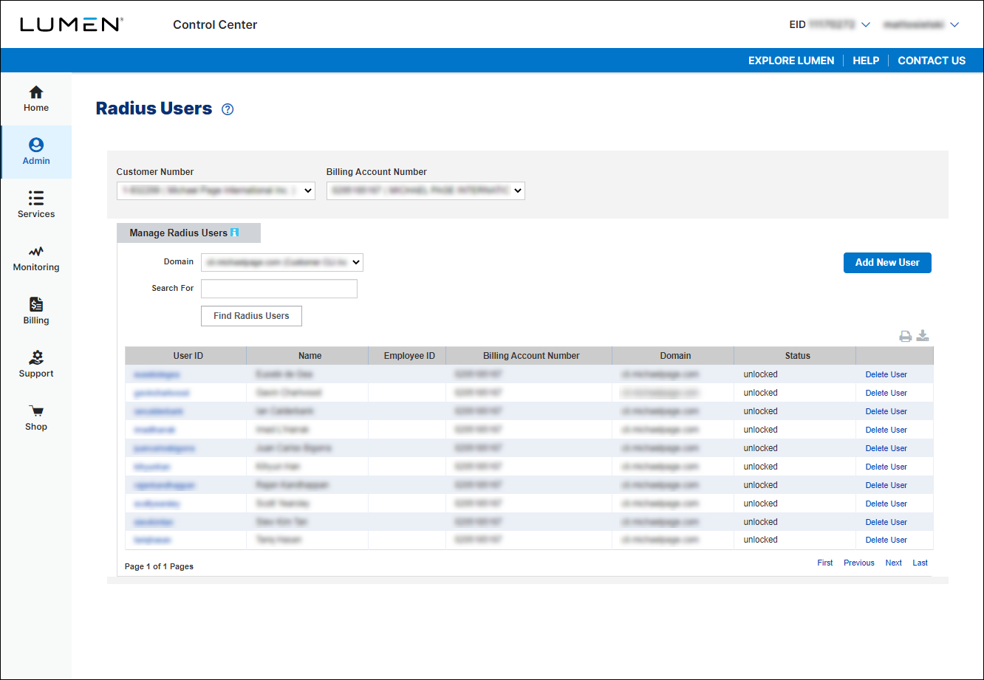Go to Last page link
Screen dimensions: 984x680
pos(920,563)
